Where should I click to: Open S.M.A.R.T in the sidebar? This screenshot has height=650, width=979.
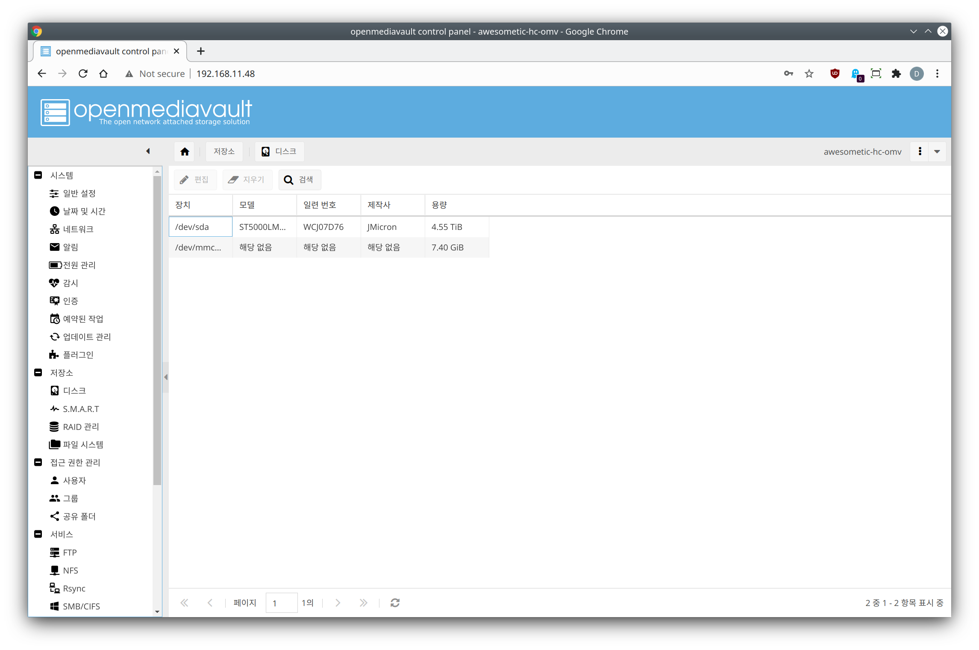click(80, 409)
